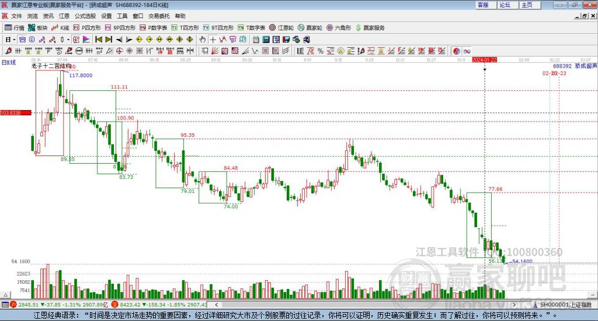
Task: Jump to the last bar
Action: coord(109,40)
